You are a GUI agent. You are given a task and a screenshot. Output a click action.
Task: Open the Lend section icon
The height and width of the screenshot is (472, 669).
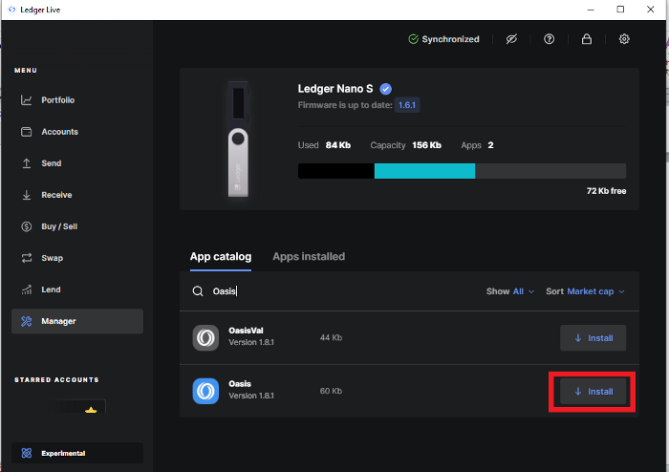click(x=27, y=290)
